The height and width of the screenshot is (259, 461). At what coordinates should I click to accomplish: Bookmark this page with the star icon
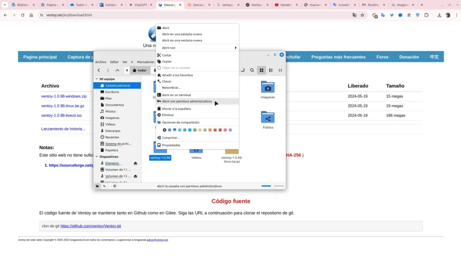(362, 15)
